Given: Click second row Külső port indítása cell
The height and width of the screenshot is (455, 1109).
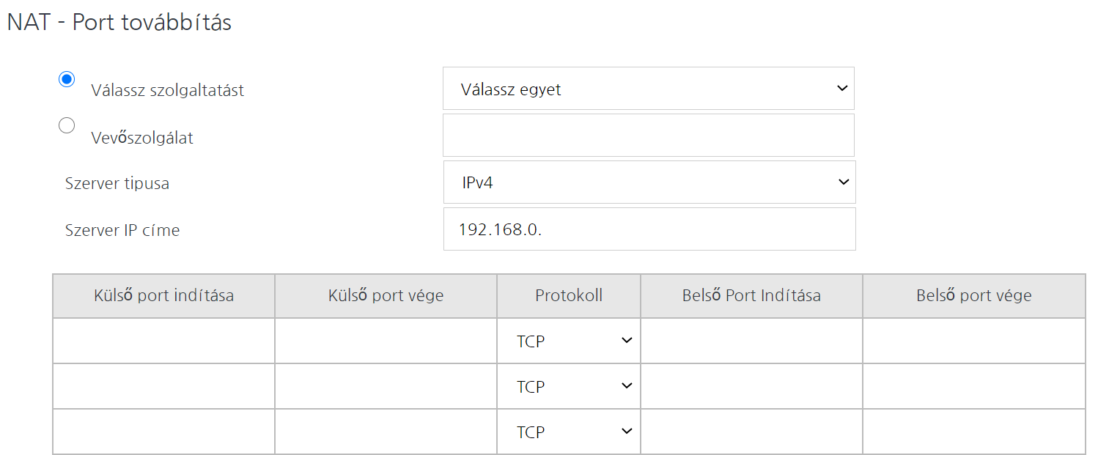Looking at the screenshot, I should (x=164, y=386).
